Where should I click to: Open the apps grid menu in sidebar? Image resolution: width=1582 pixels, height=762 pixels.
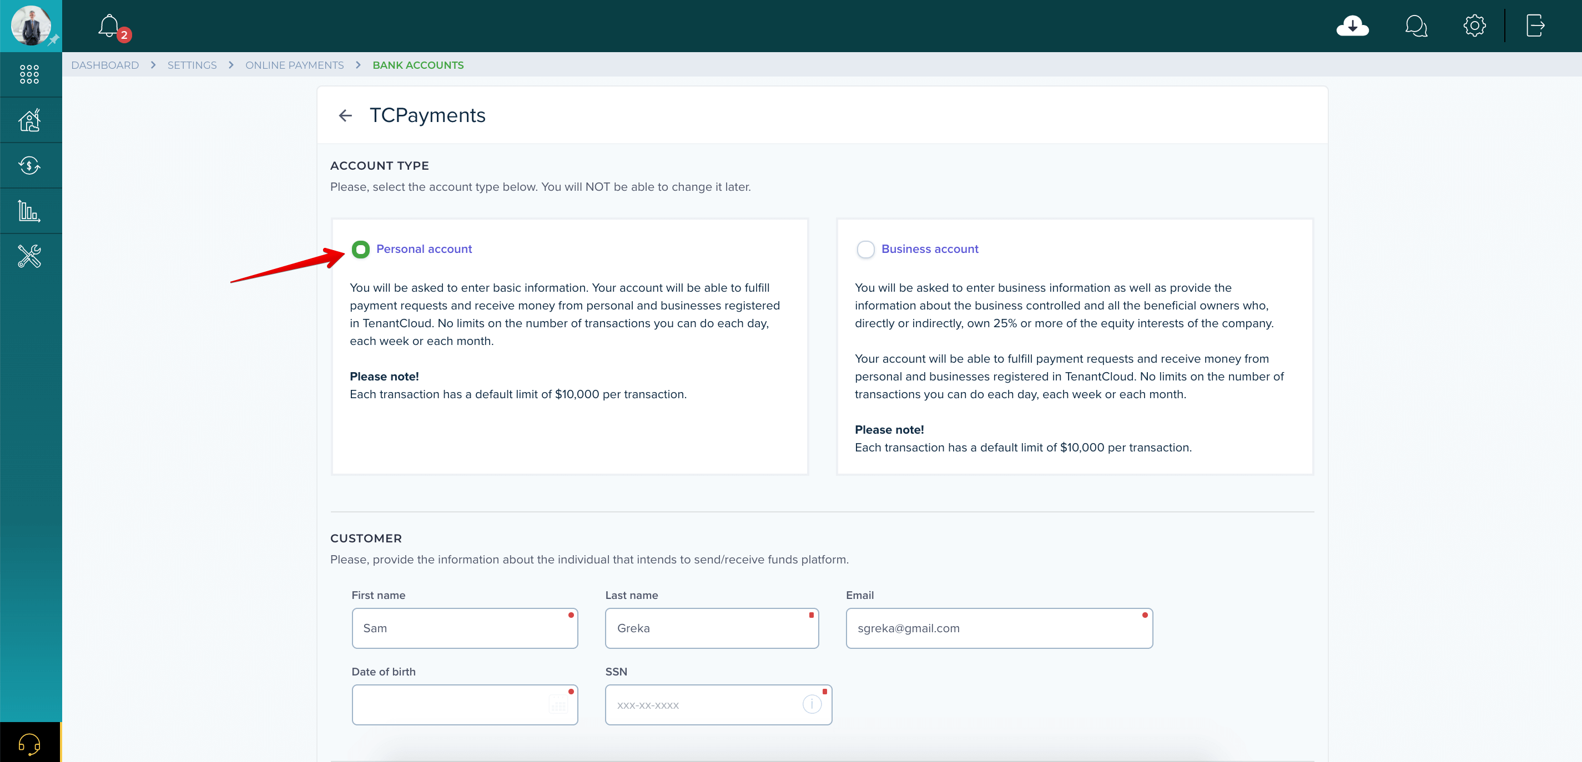click(29, 74)
